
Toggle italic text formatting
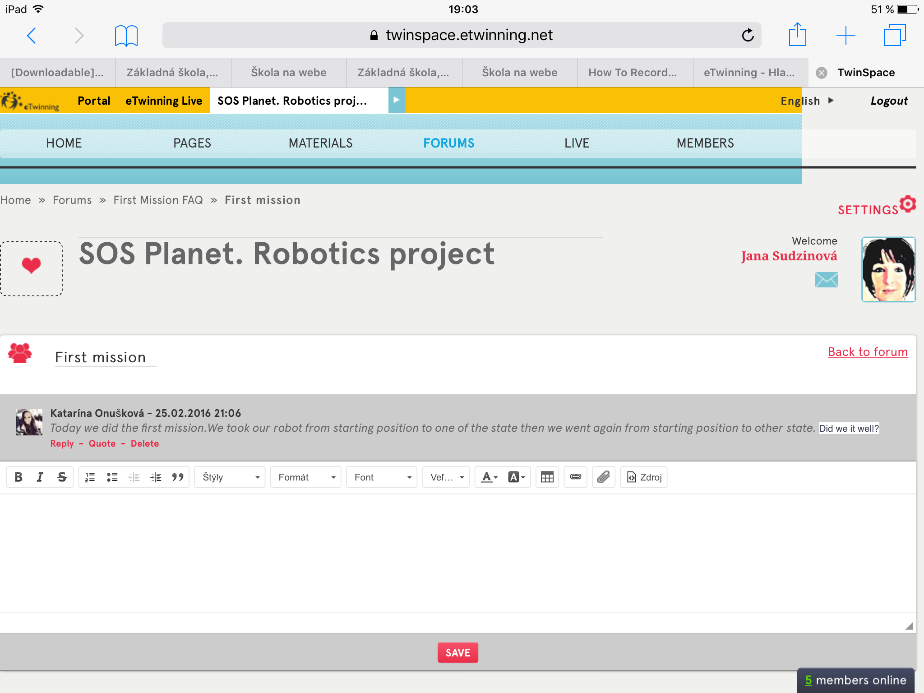(40, 477)
